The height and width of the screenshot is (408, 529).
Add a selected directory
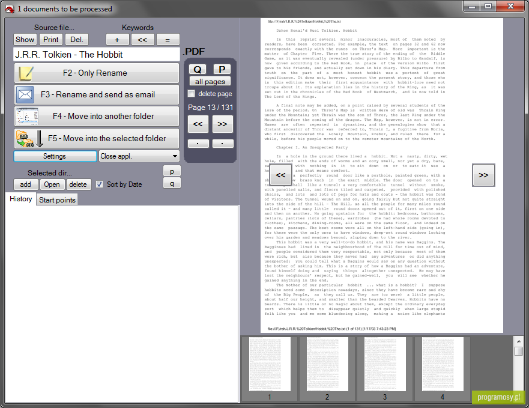26,184
